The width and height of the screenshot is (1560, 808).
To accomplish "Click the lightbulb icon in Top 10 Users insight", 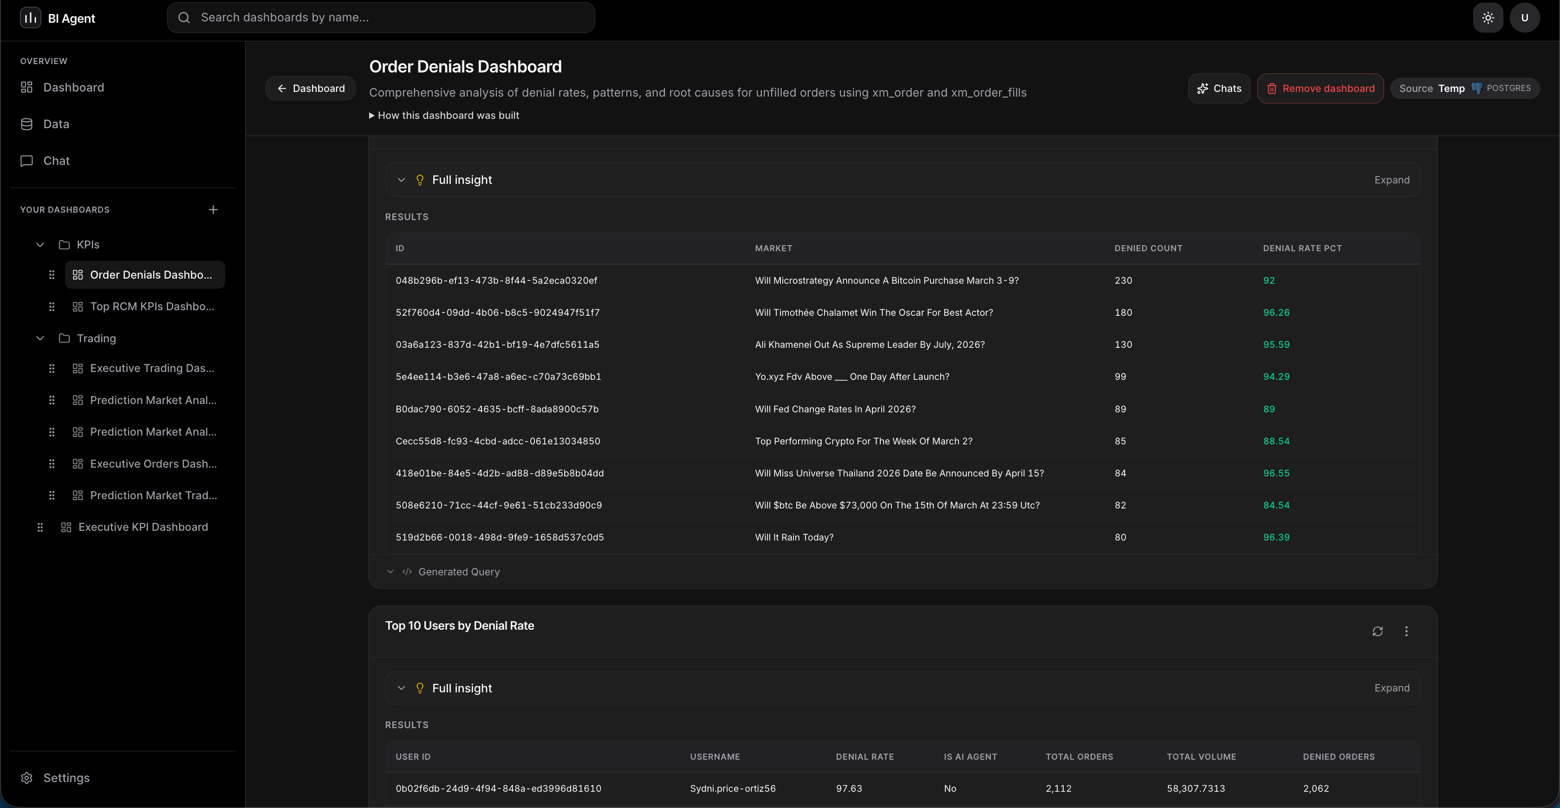I will (x=420, y=688).
